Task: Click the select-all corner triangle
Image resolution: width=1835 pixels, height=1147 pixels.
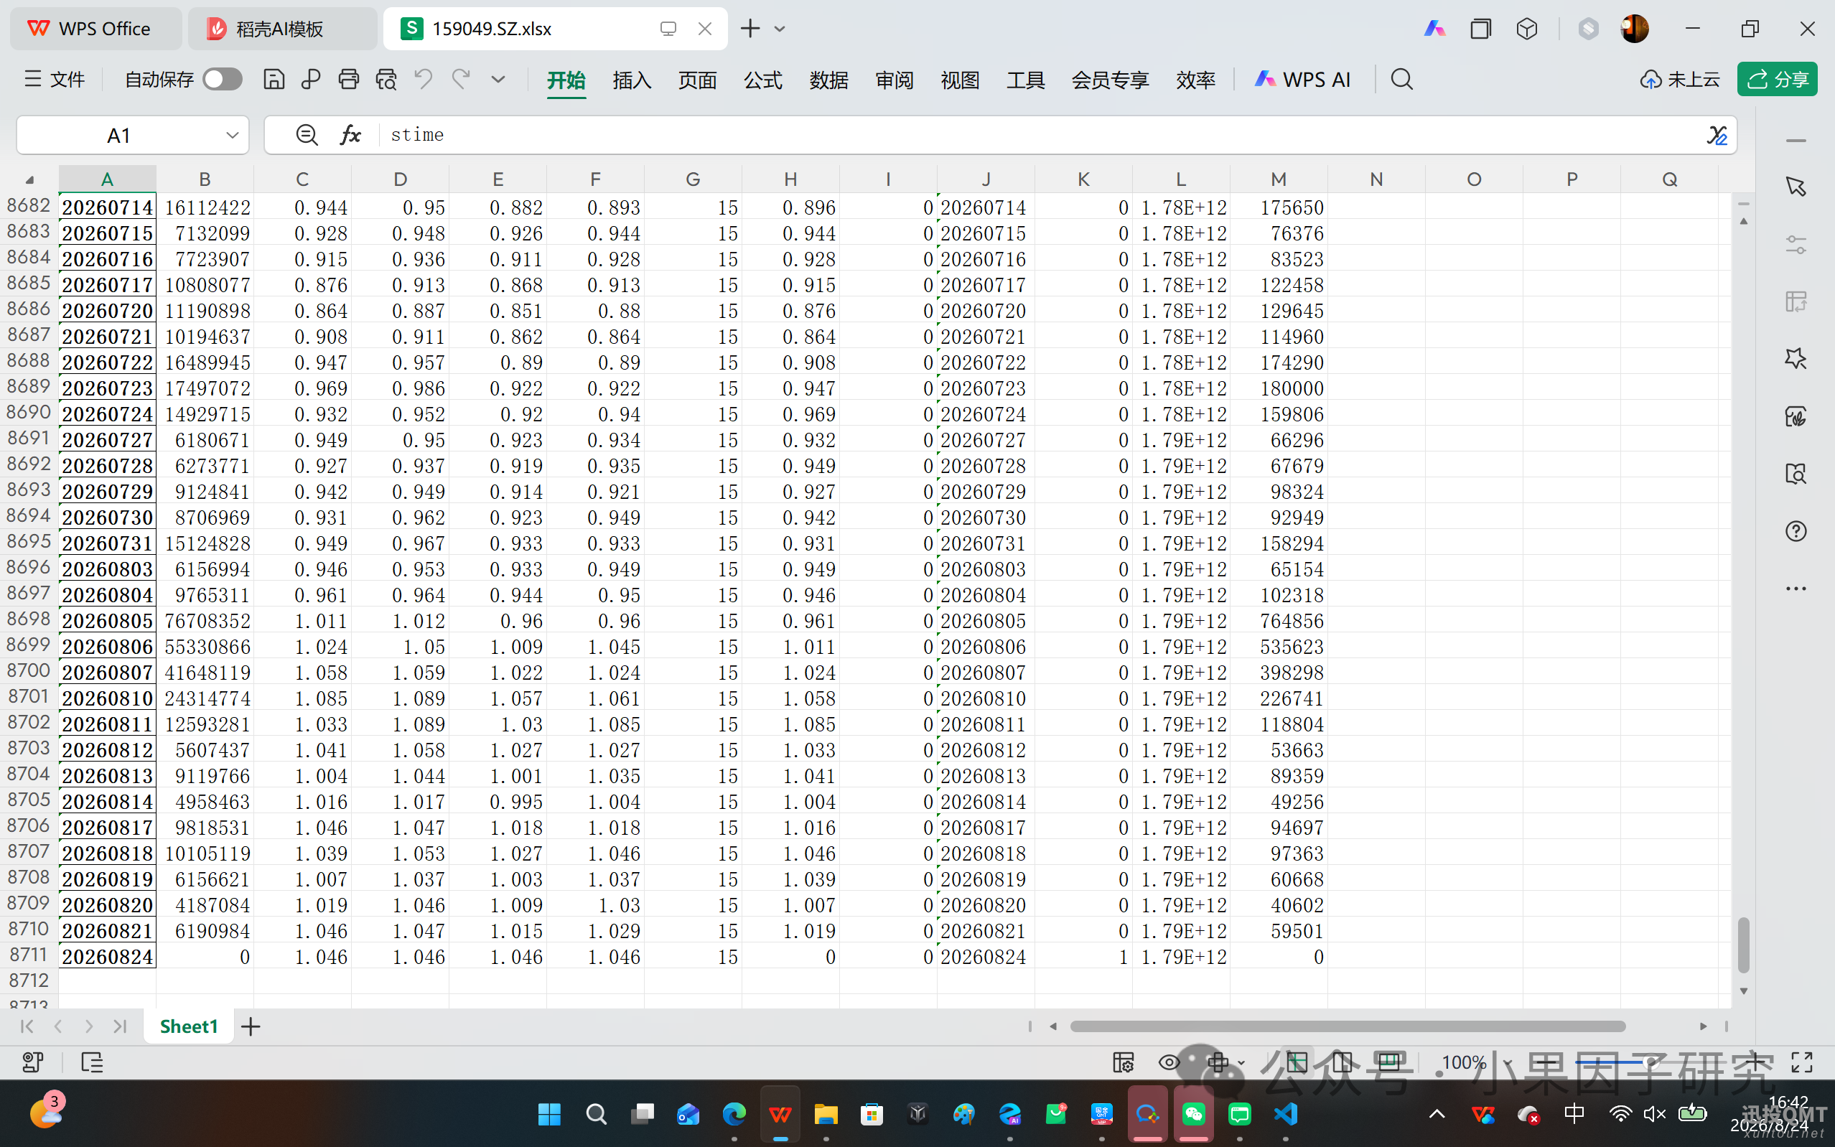Action: point(30,179)
